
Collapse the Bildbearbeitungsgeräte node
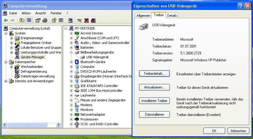pos(71,52)
